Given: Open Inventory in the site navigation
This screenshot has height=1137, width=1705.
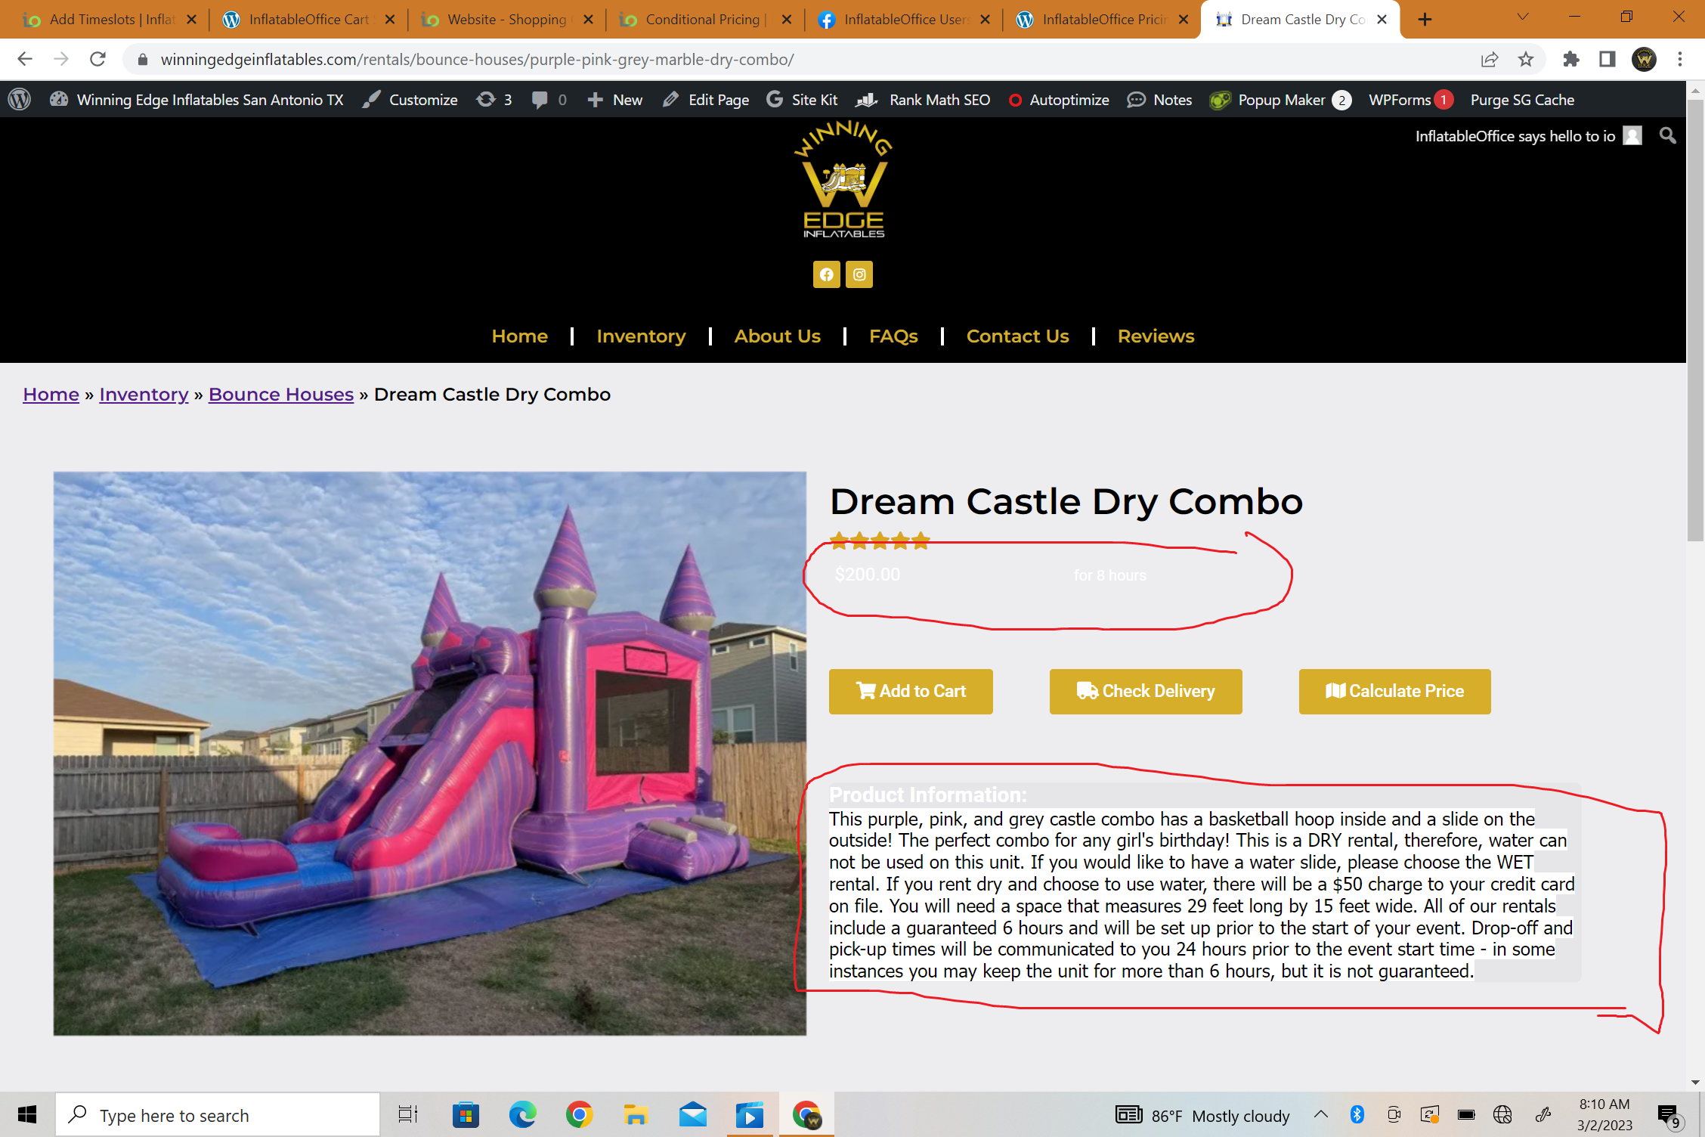Looking at the screenshot, I should coord(641,336).
